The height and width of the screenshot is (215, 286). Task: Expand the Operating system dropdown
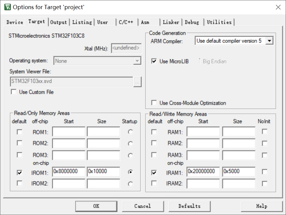(137, 61)
